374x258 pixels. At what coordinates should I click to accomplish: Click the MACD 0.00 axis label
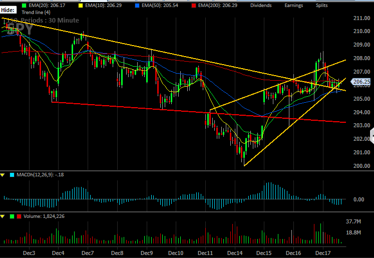click(359, 199)
